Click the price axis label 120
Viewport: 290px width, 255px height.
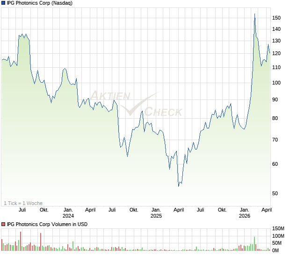[x=276, y=53]
